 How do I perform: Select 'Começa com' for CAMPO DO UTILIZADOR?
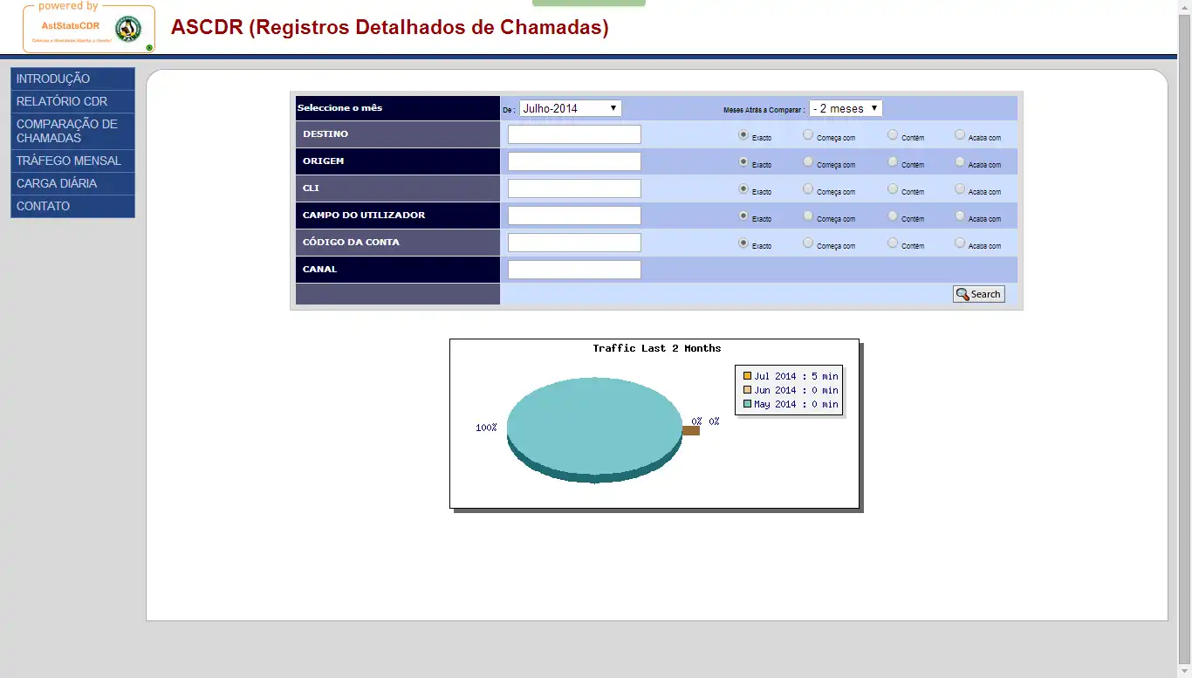pyautogui.click(x=808, y=216)
